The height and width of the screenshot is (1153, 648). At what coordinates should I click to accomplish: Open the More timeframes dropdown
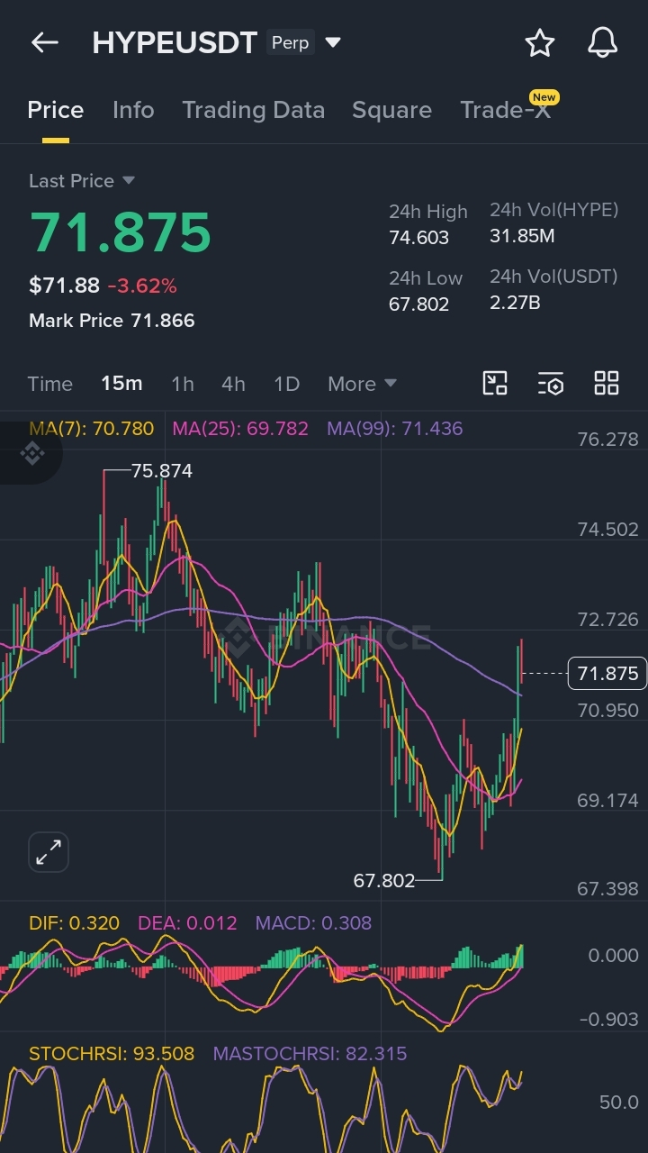coord(362,384)
